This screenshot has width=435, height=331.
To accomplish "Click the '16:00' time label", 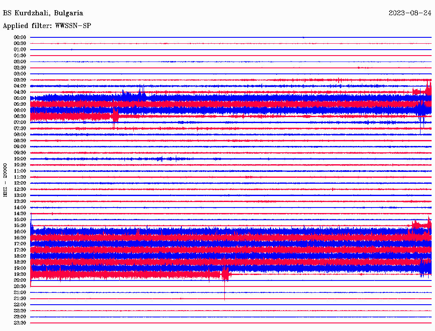I will (x=20, y=232).
